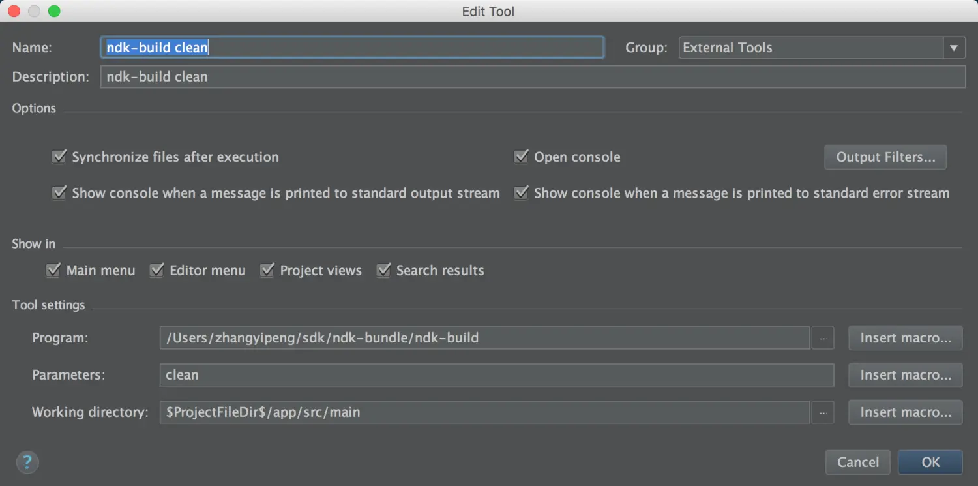
Task: Close the Edit Tool window
Action: 14,11
